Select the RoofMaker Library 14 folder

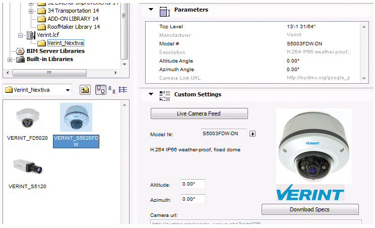(x=74, y=27)
